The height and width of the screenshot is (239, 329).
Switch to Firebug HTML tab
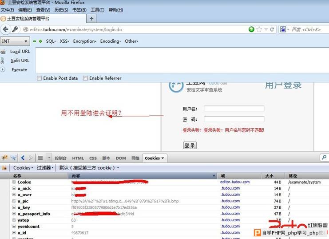click(x=78, y=158)
